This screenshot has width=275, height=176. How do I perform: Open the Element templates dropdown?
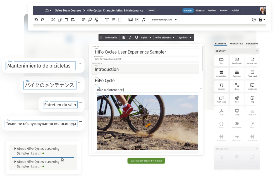pyautogui.click(x=164, y=20)
